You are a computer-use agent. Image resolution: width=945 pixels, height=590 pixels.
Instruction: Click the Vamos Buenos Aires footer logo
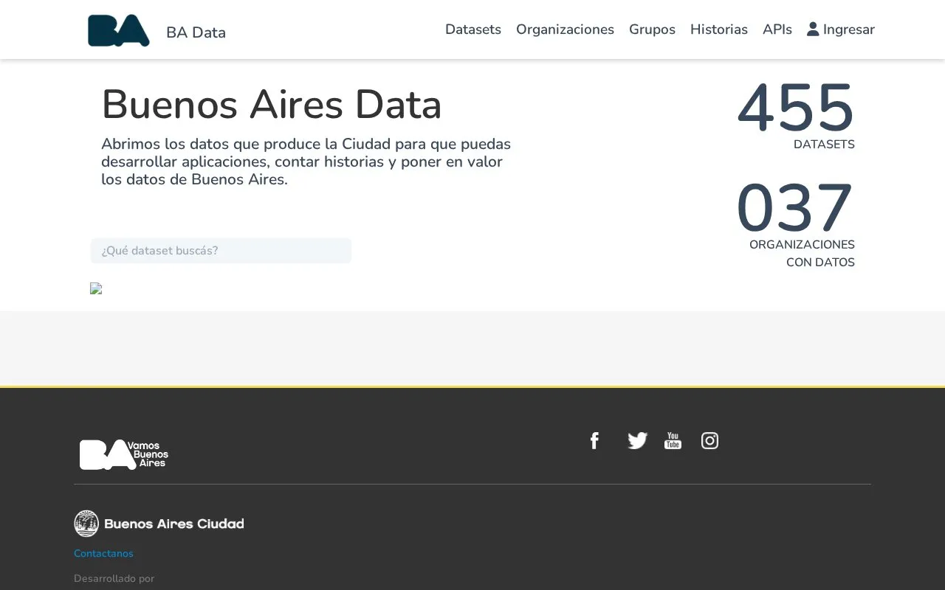tap(124, 454)
